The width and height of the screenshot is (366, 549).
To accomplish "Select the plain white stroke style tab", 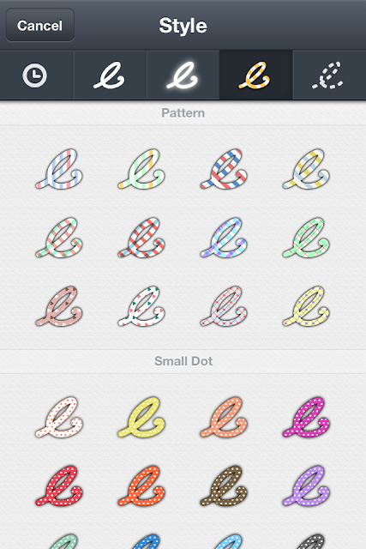I will (110, 75).
